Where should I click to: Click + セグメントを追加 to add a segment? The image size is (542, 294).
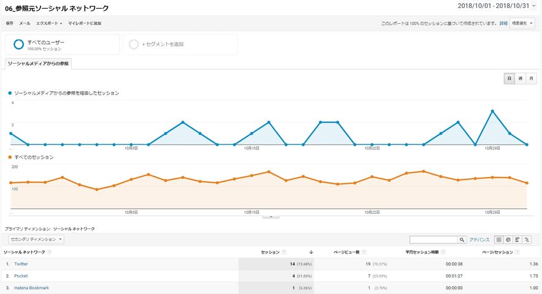180,44
